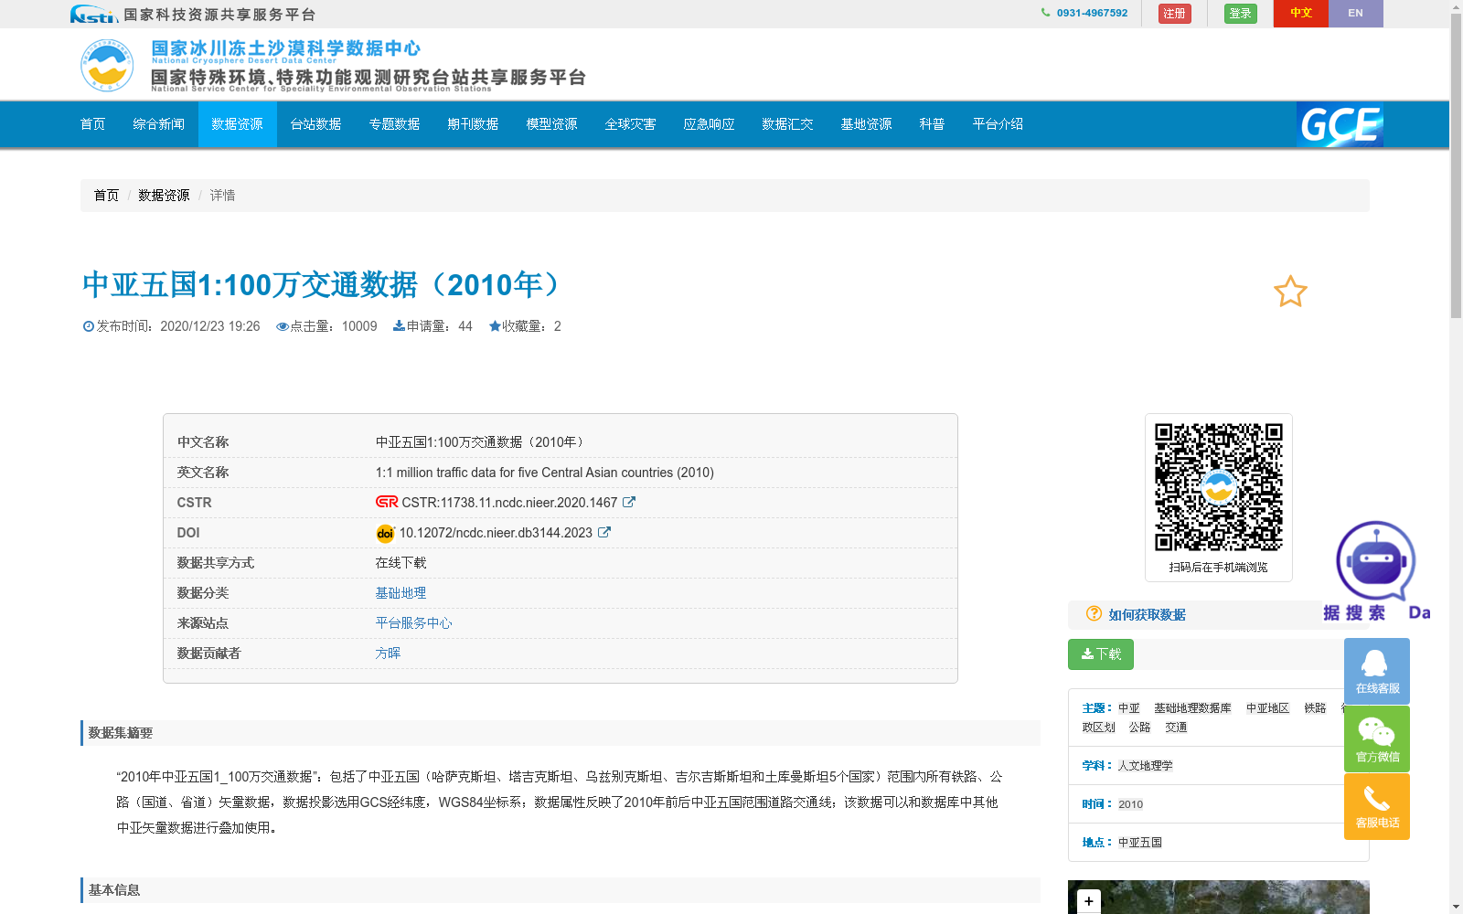Click the 如何获取数据 help link
The width and height of the screenshot is (1463, 914).
(1147, 615)
